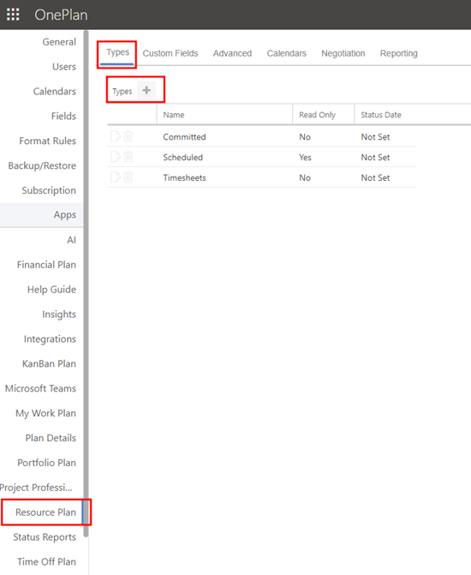Delete the Timesheets type row
This screenshot has height=575, width=471.
[128, 177]
